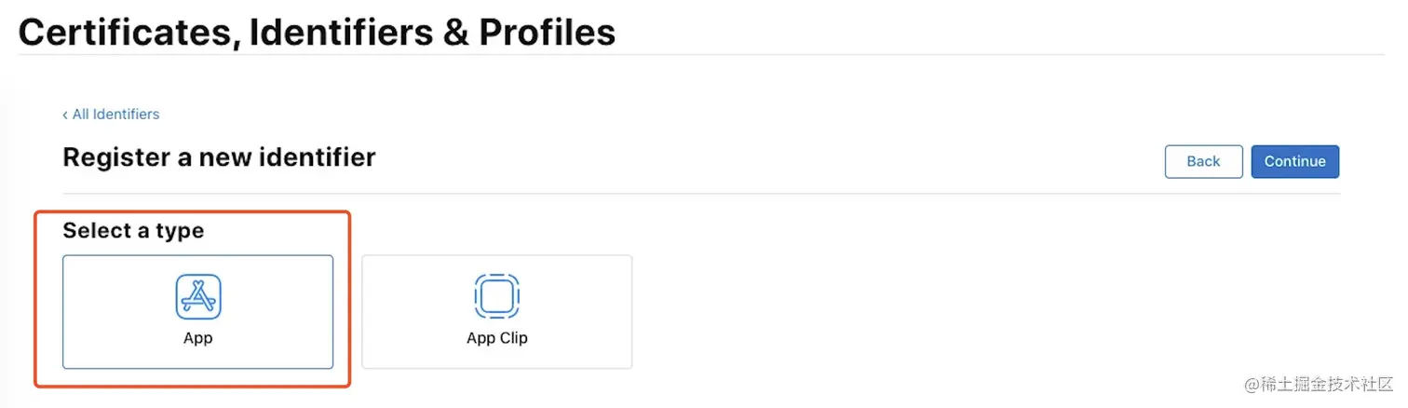Click the orange highlight frame's border
This screenshot has width=1408, height=408.
point(349,298)
